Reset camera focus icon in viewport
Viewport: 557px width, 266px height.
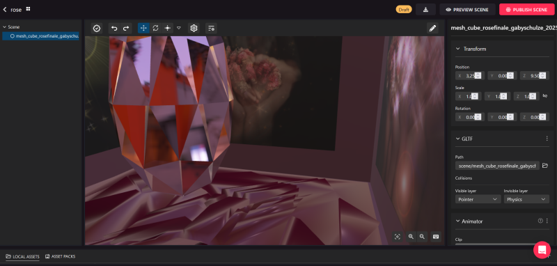click(398, 237)
